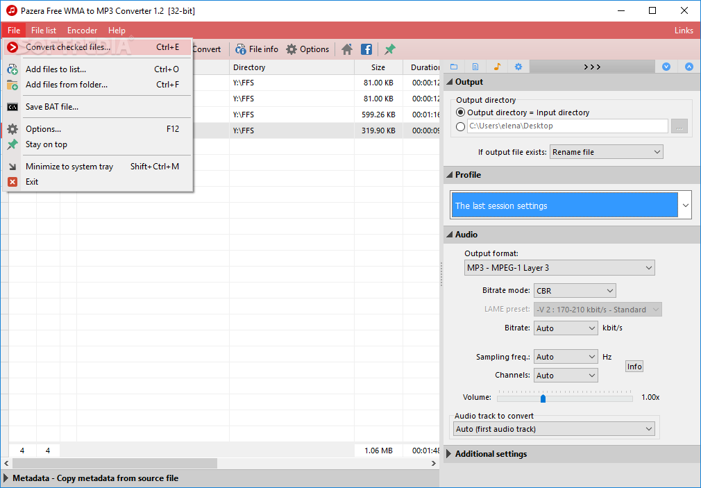Open the Sampling freq. dropdown

566,357
